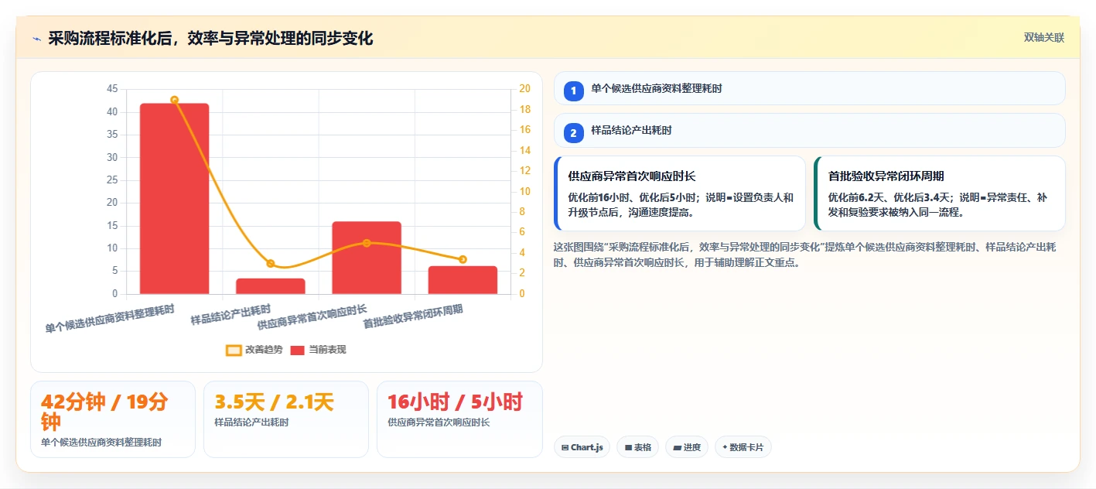
Task: Click the number 1 badge icon
Action: coord(573,91)
